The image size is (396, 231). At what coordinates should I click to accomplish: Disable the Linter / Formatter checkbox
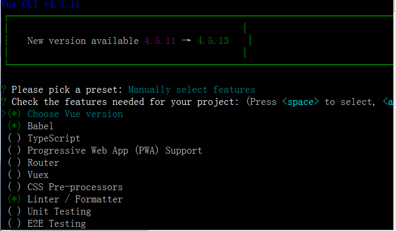pyautogui.click(x=14, y=199)
